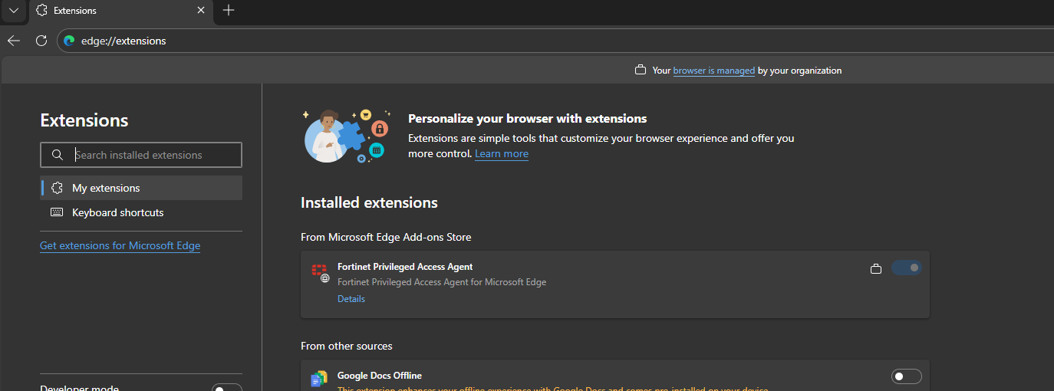Close the Extensions tab
Viewport: 1054px width, 391px height.
pyautogui.click(x=201, y=11)
